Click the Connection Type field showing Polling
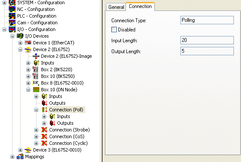This screenshot has width=241, height=162. (207, 20)
